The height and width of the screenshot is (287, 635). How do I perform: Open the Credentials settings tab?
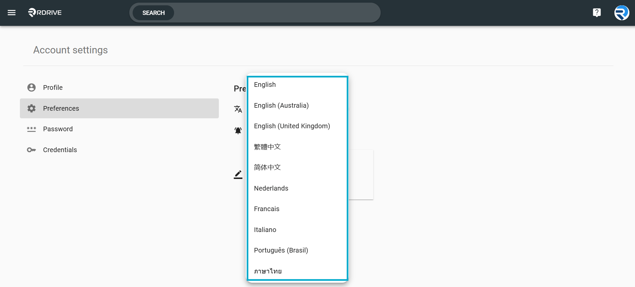[x=119, y=150]
